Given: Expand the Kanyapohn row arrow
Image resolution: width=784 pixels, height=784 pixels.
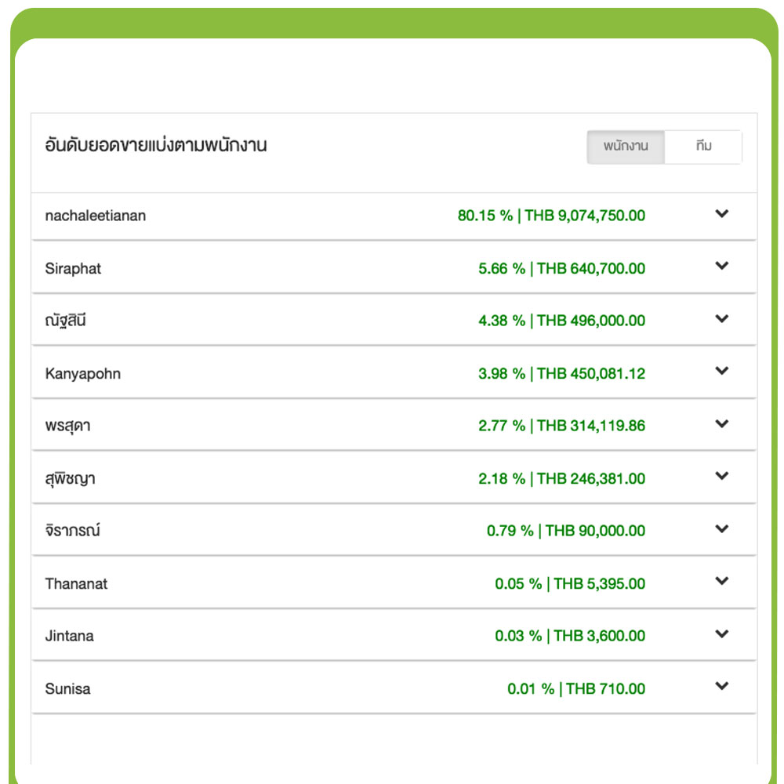Looking at the screenshot, I should [x=722, y=372].
